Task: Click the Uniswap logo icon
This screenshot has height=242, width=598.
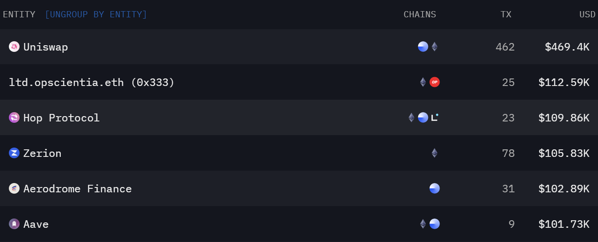Action: (14, 47)
